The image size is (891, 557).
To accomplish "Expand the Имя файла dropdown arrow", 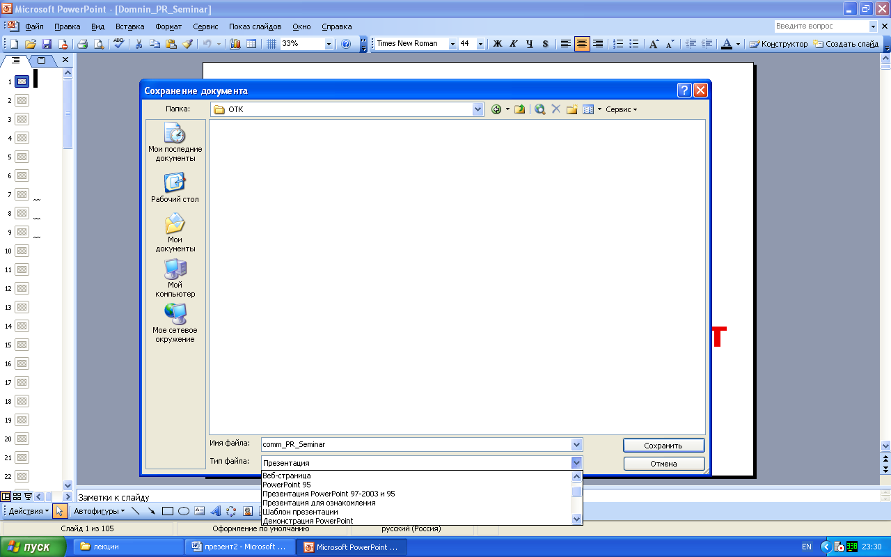I will pyautogui.click(x=576, y=444).
